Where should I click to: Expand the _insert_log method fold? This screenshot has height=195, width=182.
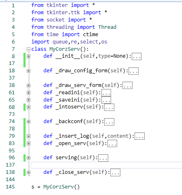pos(28,136)
